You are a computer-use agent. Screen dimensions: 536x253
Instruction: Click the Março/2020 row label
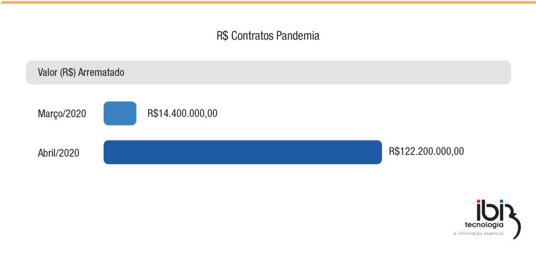[x=62, y=114]
